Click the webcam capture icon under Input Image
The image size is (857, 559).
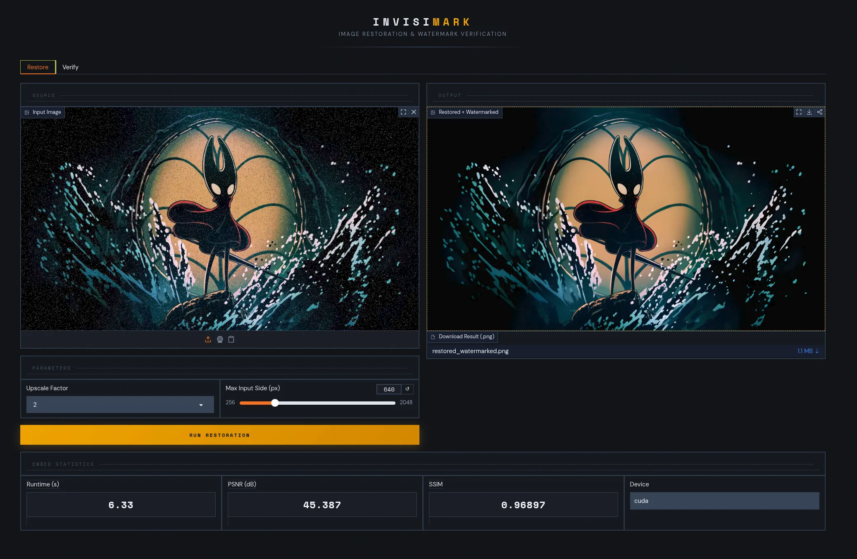coord(220,339)
